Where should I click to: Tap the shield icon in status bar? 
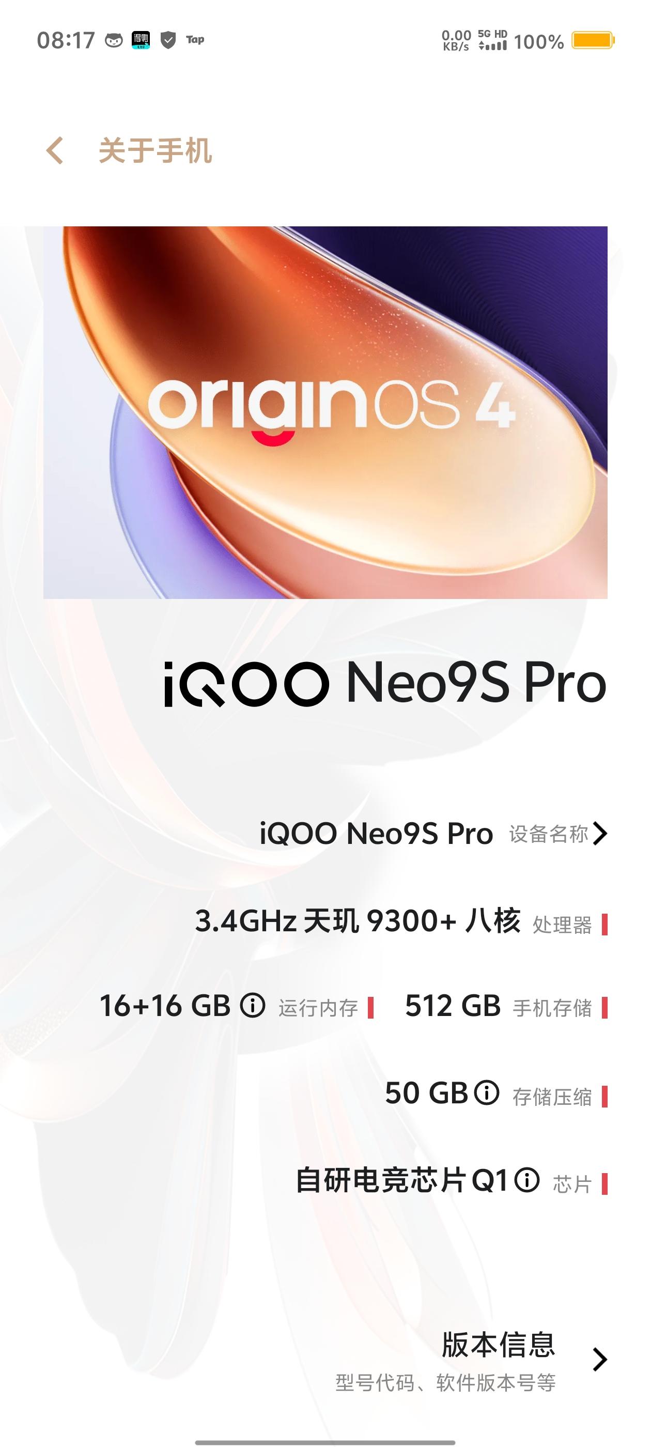[168, 40]
